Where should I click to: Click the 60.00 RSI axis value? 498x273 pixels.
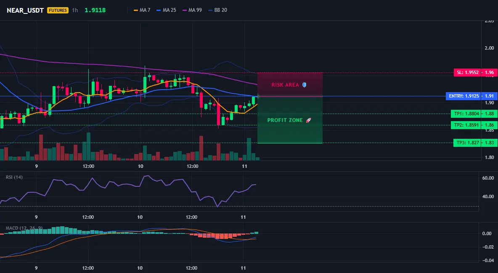488,178
